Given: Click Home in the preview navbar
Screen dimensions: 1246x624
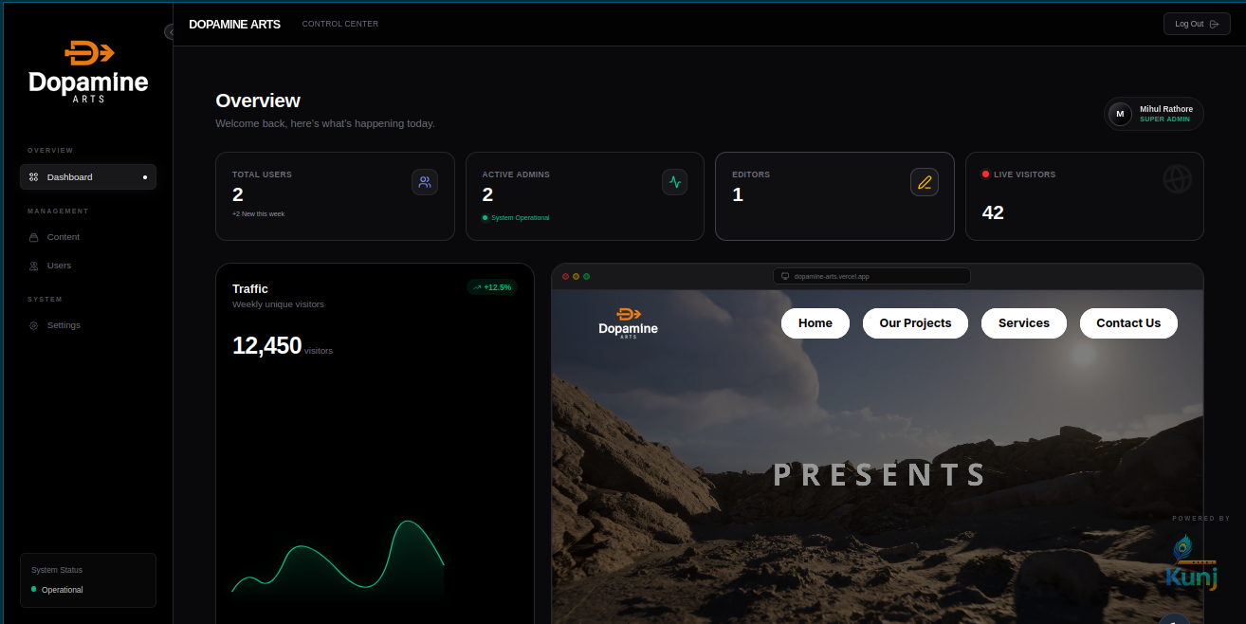Looking at the screenshot, I should [x=815, y=323].
